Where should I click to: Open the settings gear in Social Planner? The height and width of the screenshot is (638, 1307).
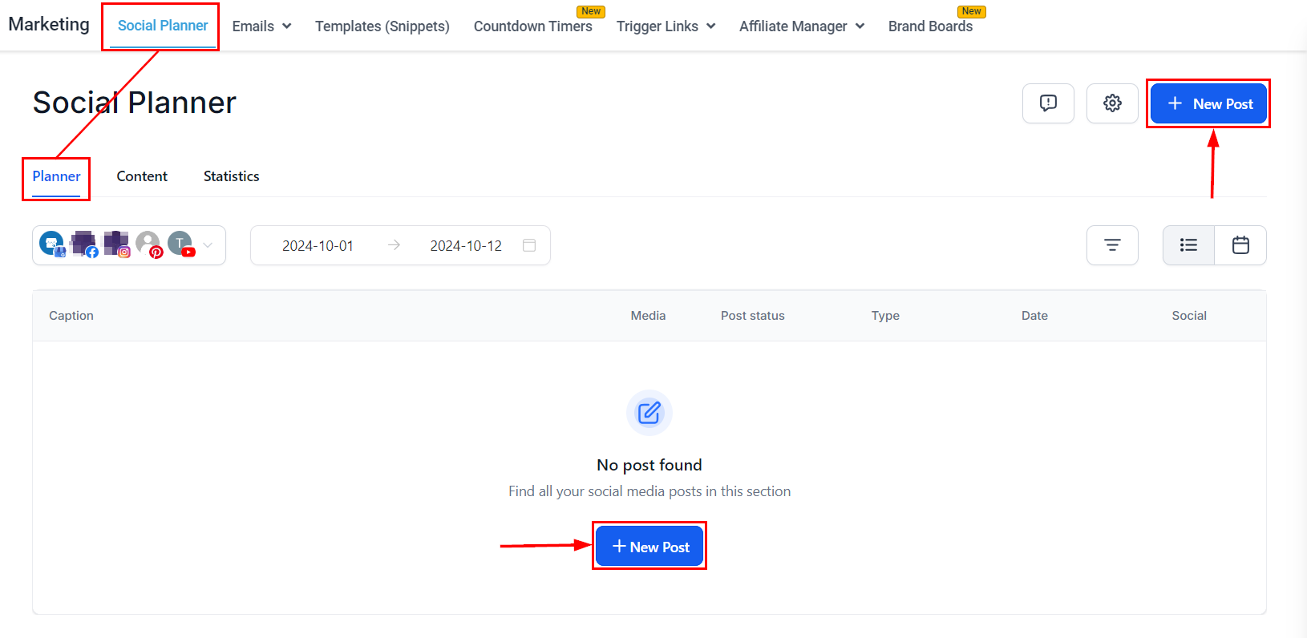(x=1112, y=103)
